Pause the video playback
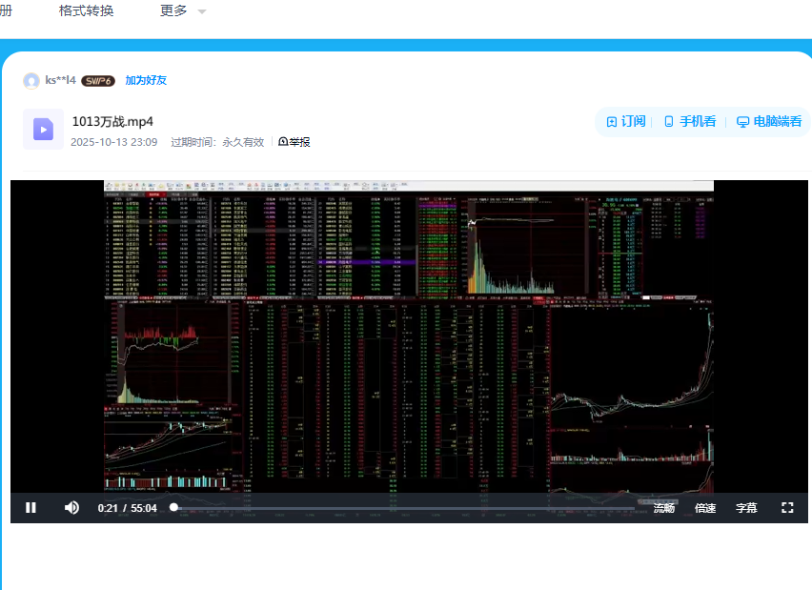Viewport: 812px width, 590px height. point(30,508)
